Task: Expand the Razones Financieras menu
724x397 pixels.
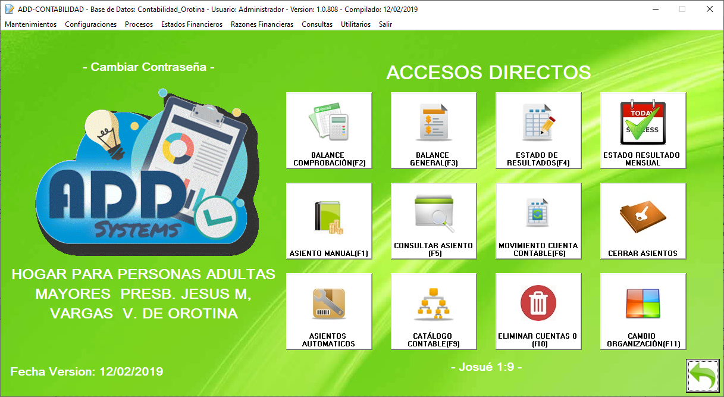Action: (x=262, y=24)
